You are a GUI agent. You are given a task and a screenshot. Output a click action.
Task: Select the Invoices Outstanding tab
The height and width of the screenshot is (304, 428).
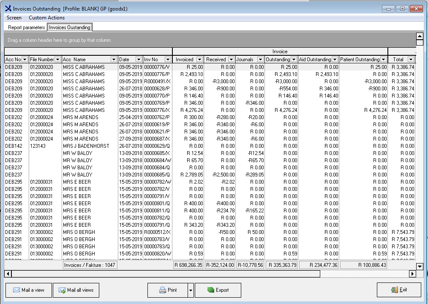(70, 27)
